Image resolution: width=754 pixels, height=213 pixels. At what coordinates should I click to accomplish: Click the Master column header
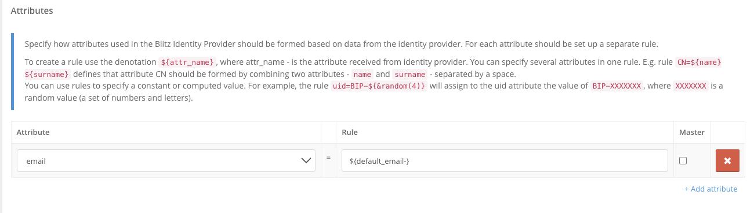pos(692,133)
